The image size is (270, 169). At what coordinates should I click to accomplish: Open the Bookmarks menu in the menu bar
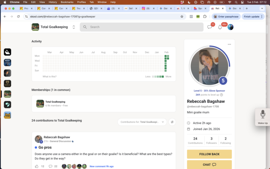[x=67, y=2]
